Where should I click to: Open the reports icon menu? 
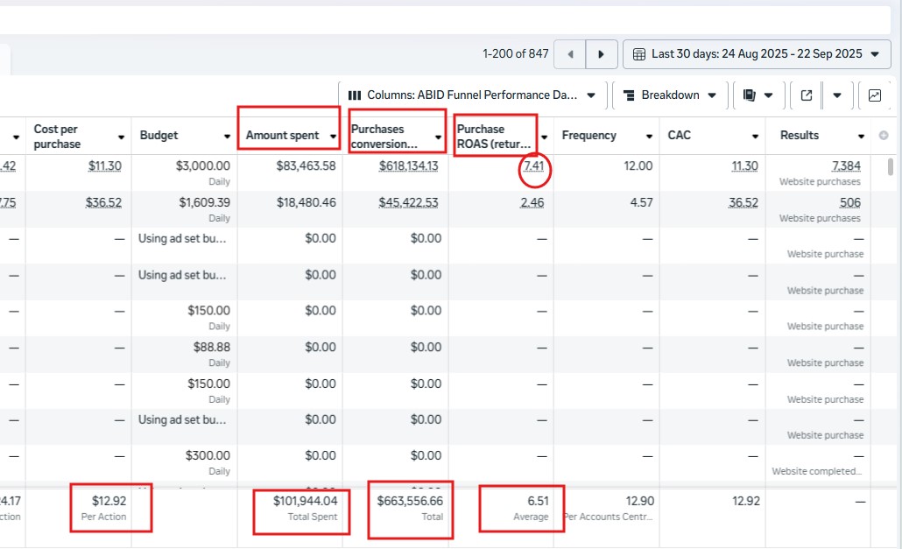click(757, 95)
